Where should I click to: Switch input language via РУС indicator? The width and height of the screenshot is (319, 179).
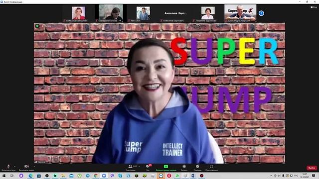click(296, 176)
